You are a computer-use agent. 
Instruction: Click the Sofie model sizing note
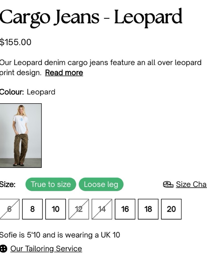[60, 235]
